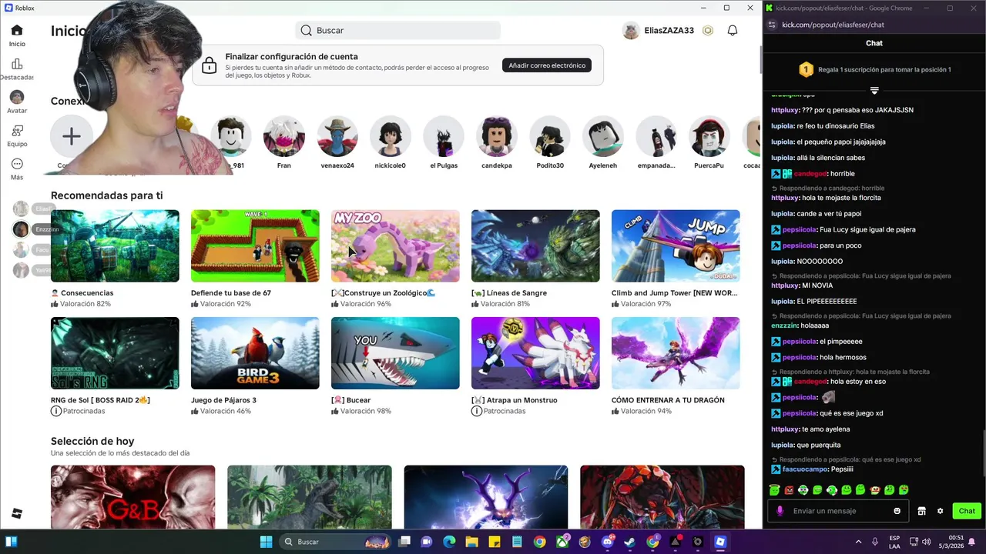Viewport: 986px width, 554px height.
Task: Open RNG de Sol game thumbnail
Action: pos(115,353)
